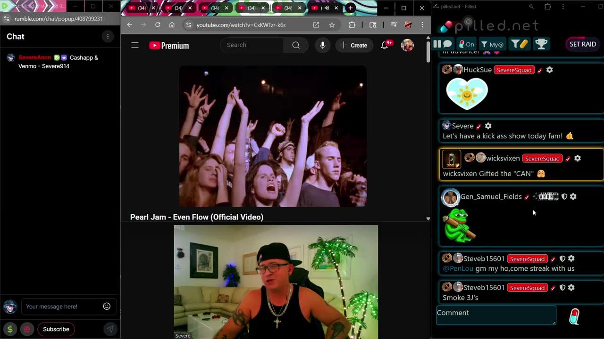Click the YouTube page scrollbar down arrow
Image resolution: width=604 pixels, height=339 pixels.
tap(428, 218)
